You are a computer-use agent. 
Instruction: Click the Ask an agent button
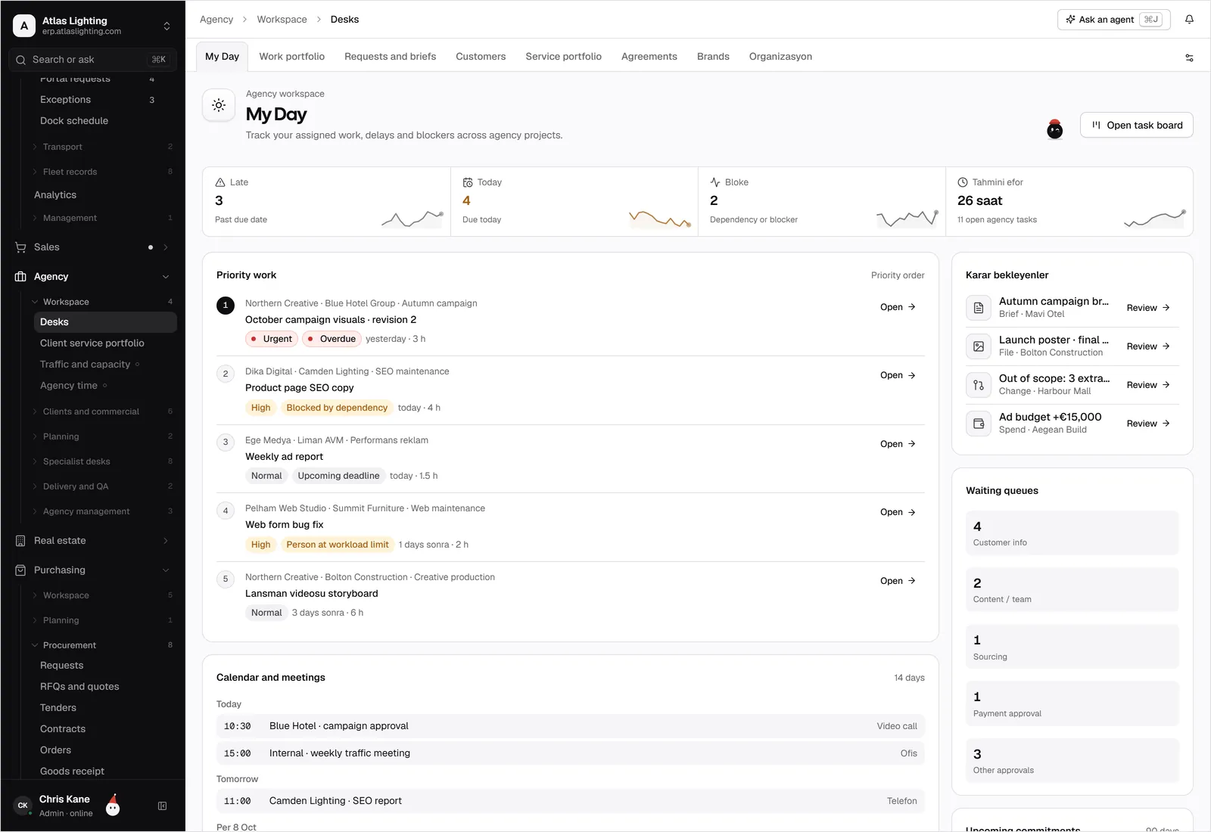(1113, 20)
